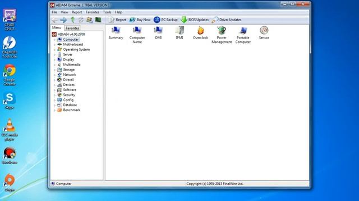Open the Overclock flame icon

[200, 33]
